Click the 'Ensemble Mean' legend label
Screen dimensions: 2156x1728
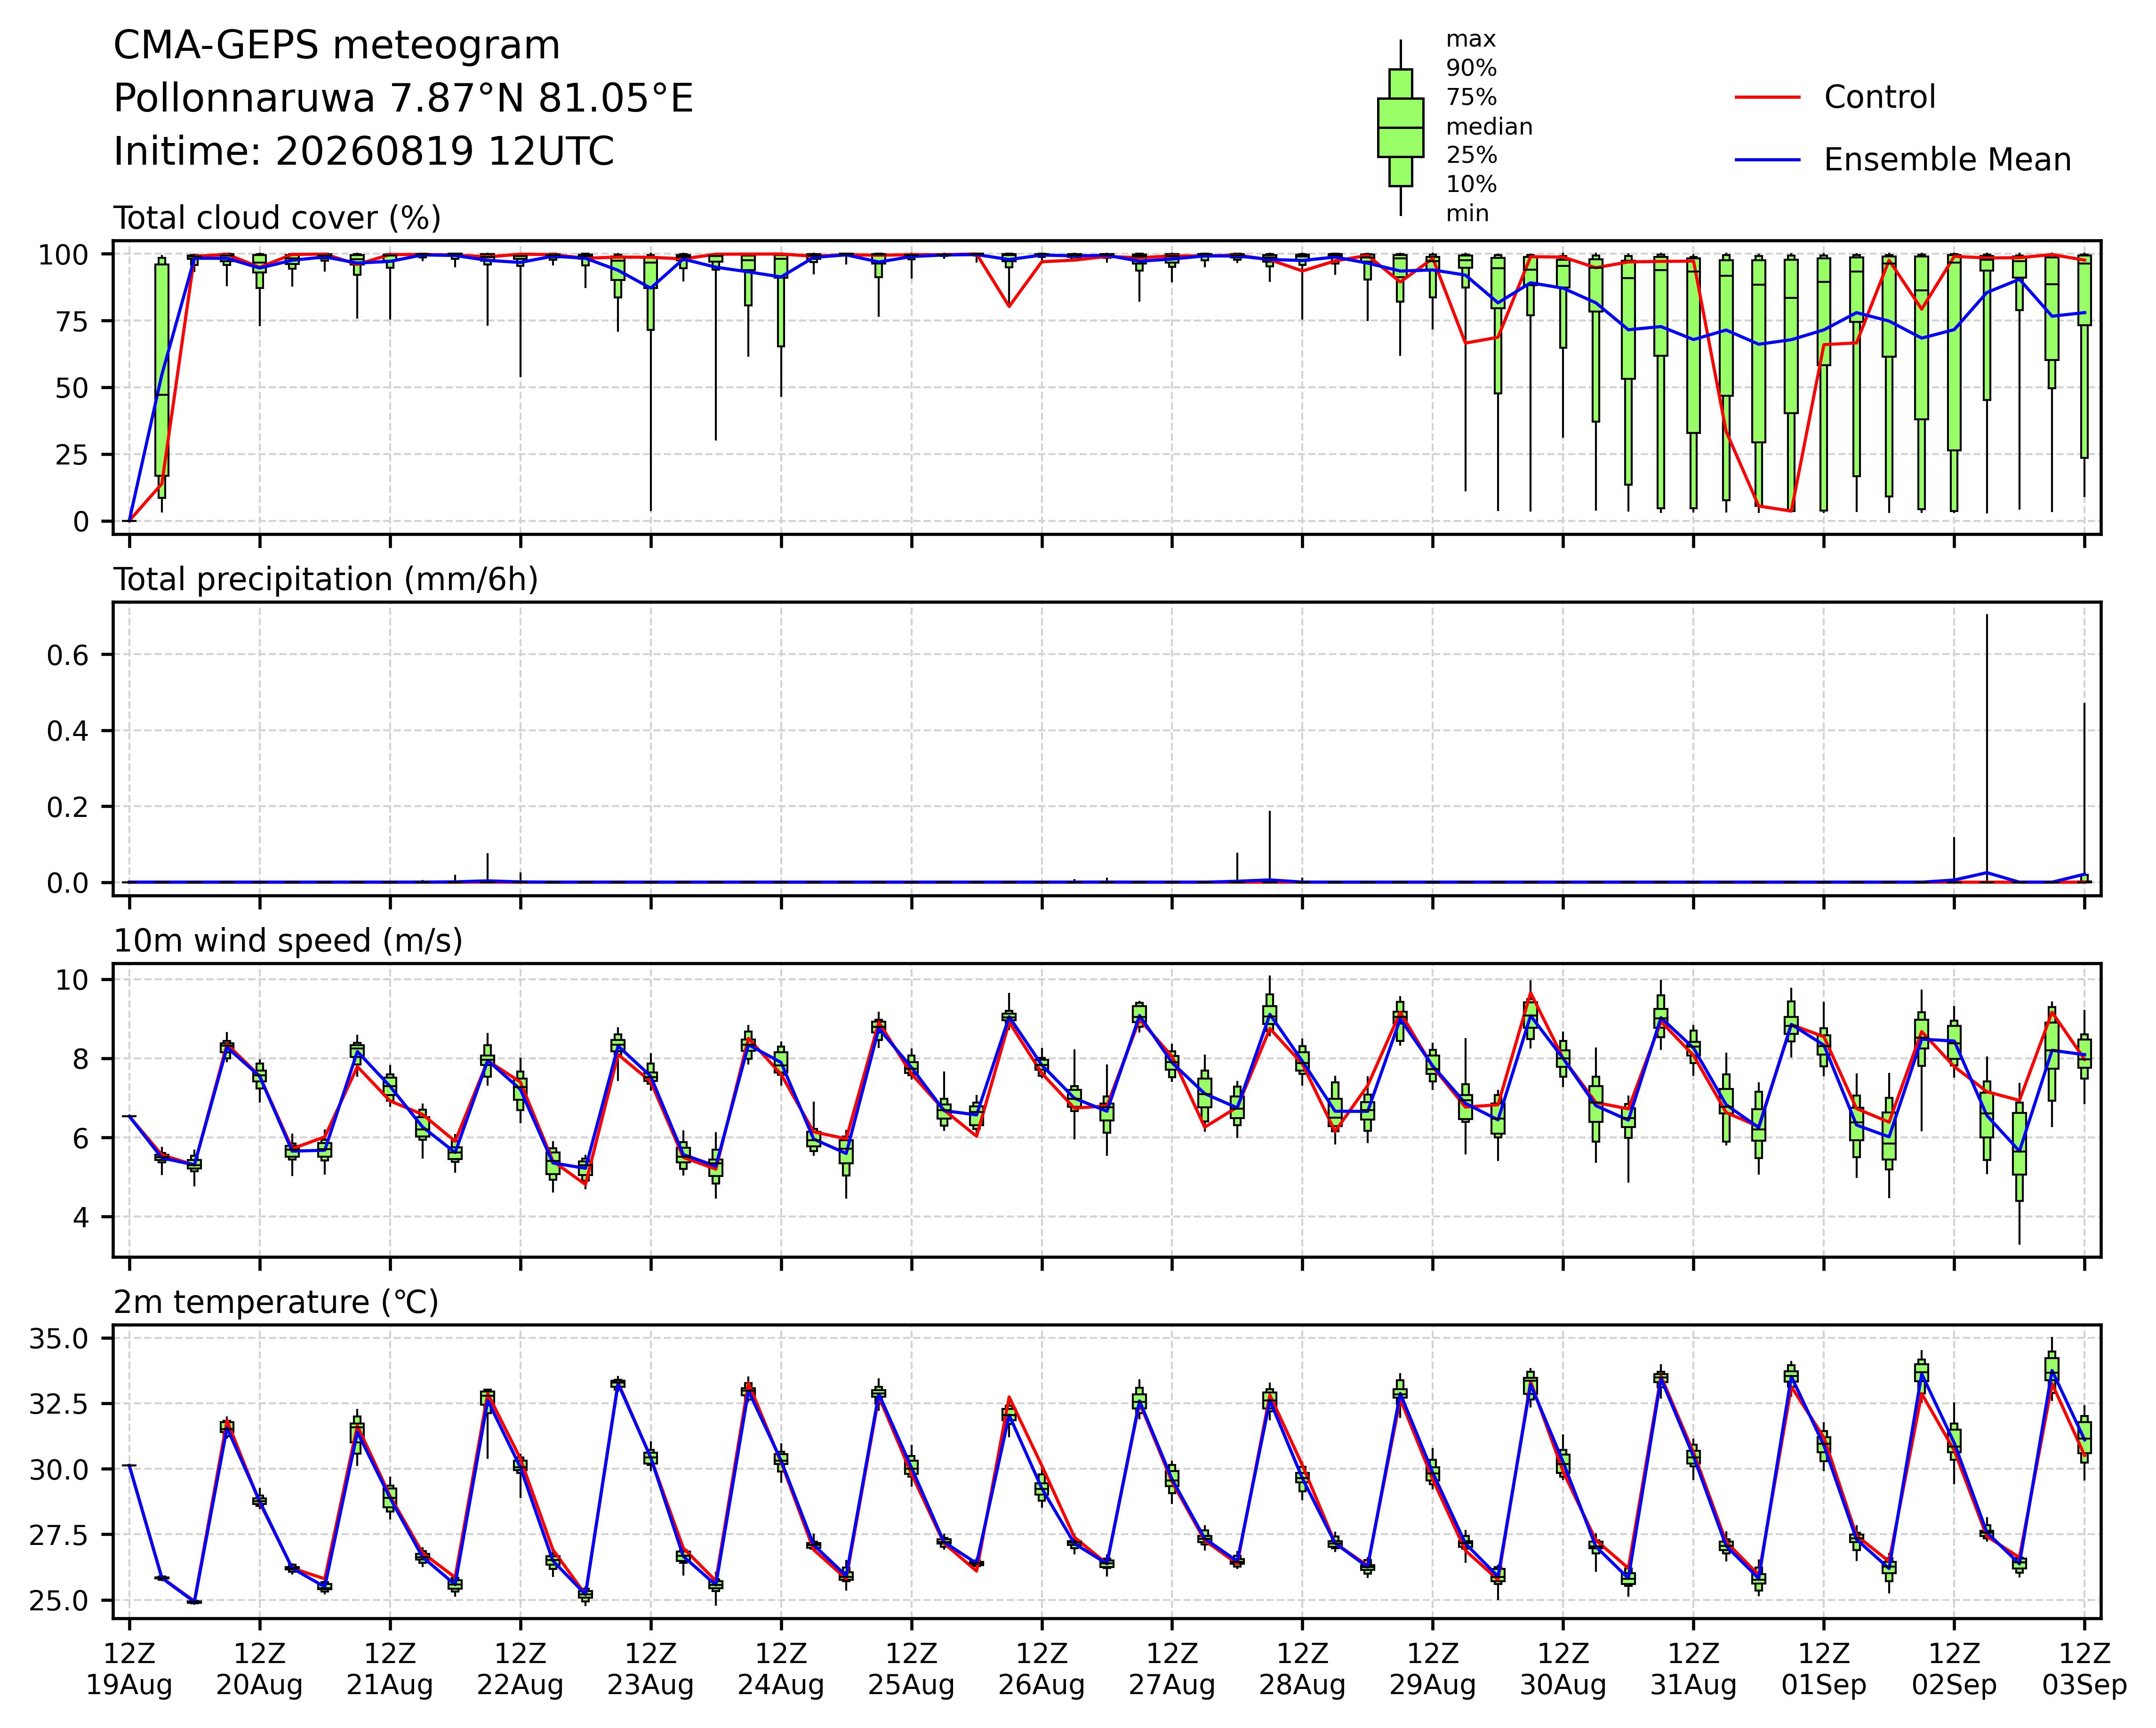[x=1947, y=160]
